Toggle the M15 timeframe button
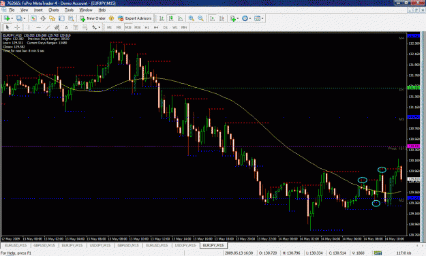Image resolution: width=426 pixels, height=256 pixels. pyautogui.click(x=128, y=27)
